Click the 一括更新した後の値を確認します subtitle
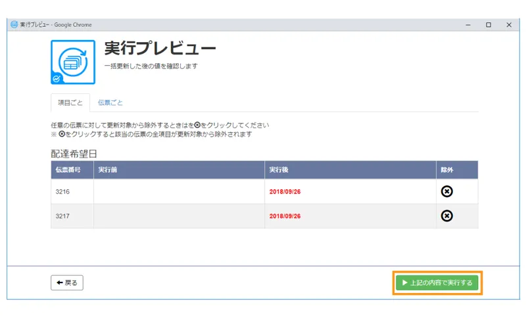Screen dimensions: 526x316 pyautogui.click(x=151, y=66)
